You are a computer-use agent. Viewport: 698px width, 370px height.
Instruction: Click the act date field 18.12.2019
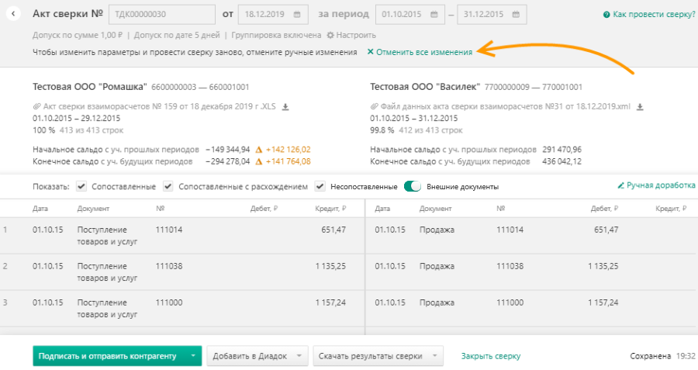273,14
